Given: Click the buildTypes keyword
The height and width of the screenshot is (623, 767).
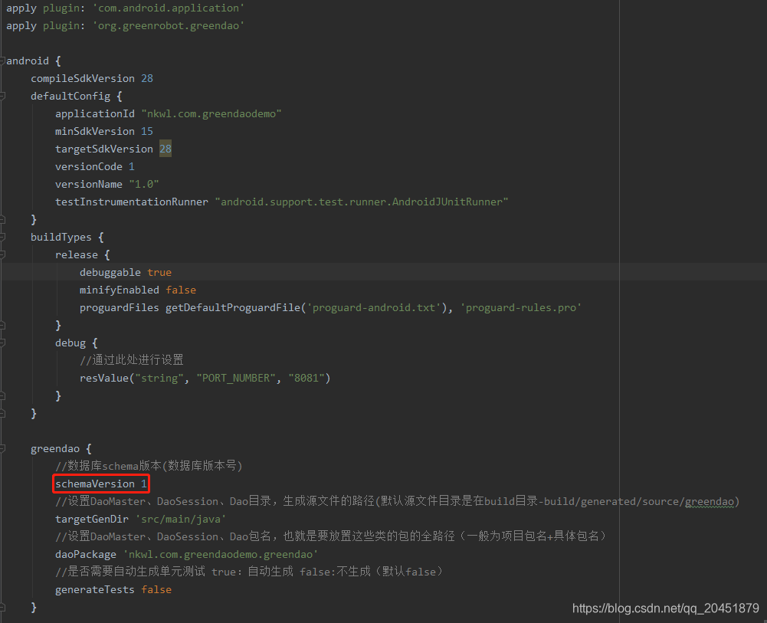Looking at the screenshot, I should (61, 238).
